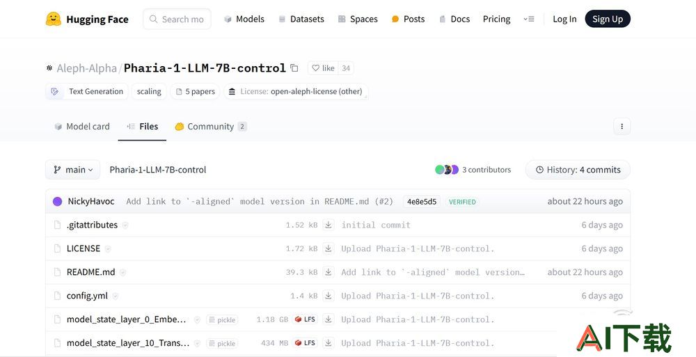The width and height of the screenshot is (696, 357).
Task: Download the LICENSE file via download icon
Action: click(329, 248)
